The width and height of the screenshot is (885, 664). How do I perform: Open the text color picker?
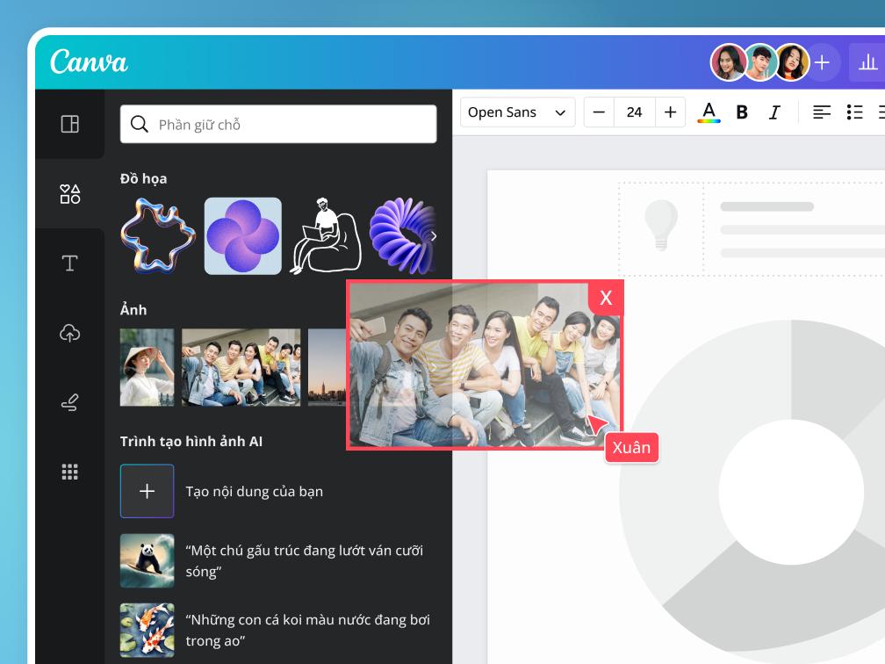tap(709, 112)
